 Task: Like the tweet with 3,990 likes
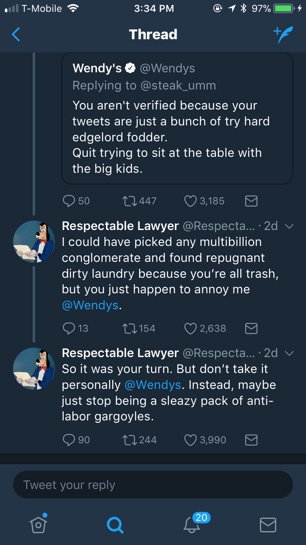pos(191,440)
